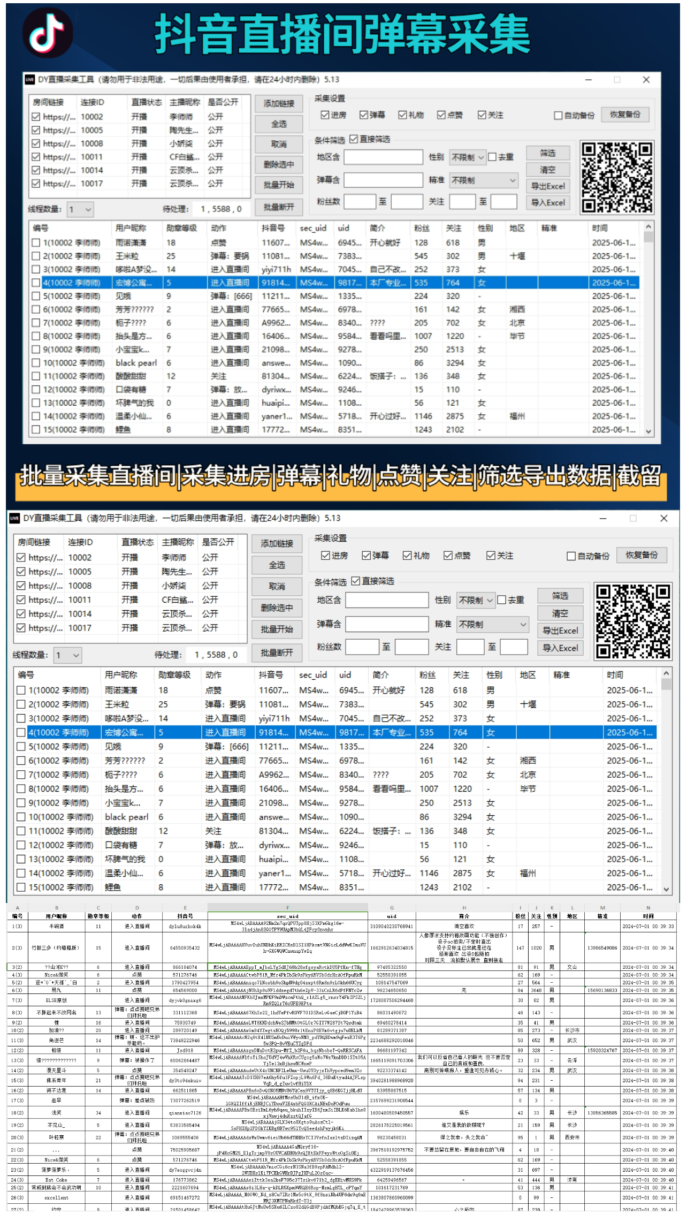
Task: Click the TikTok logo in the banner
Action: pos(47,33)
